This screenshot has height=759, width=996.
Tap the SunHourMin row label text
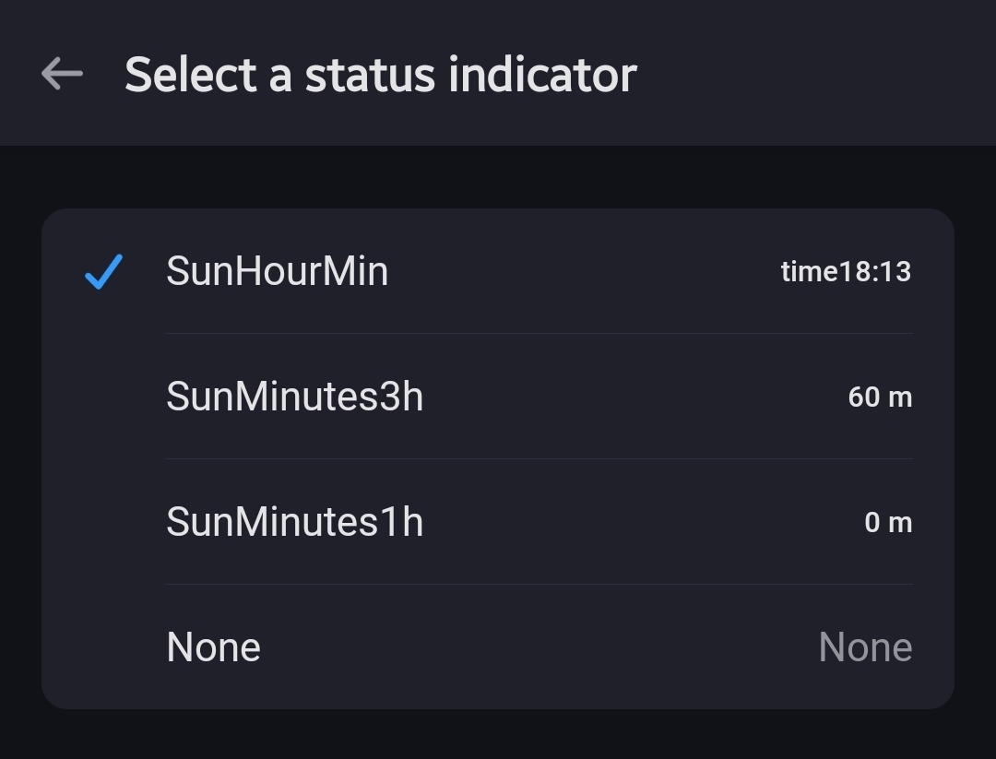click(277, 272)
